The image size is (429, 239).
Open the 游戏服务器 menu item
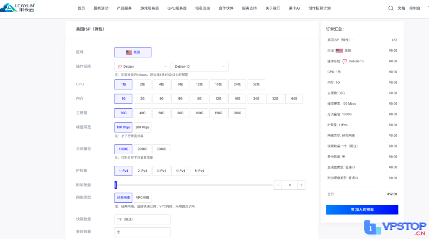(150, 8)
